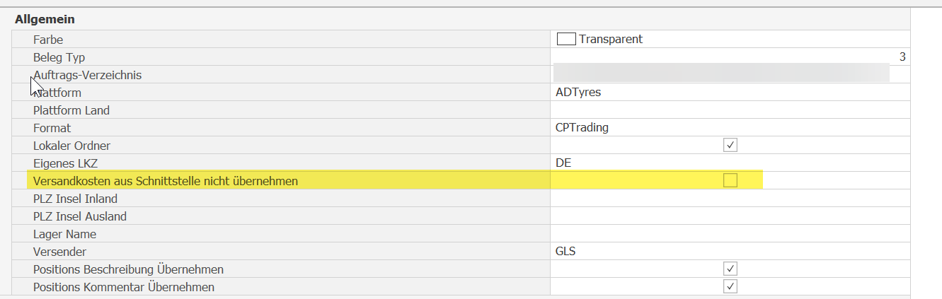Select the Versender value GLS
The image size is (942, 299).
click(566, 252)
